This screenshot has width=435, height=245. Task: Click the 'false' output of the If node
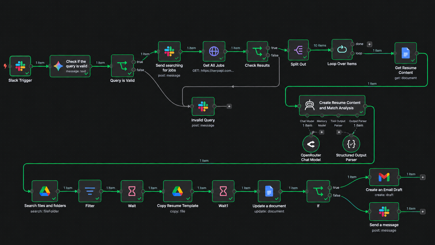(x=330, y=195)
